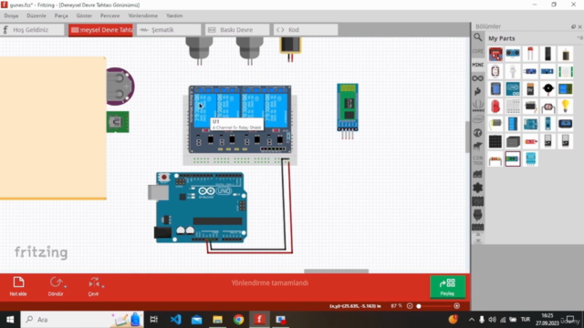Click the Not ekle button
This screenshot has width=584, height=328.
[x=18, y=286]
